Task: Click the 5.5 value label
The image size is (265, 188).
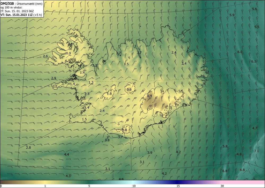Action: click(x=257, y=27)
